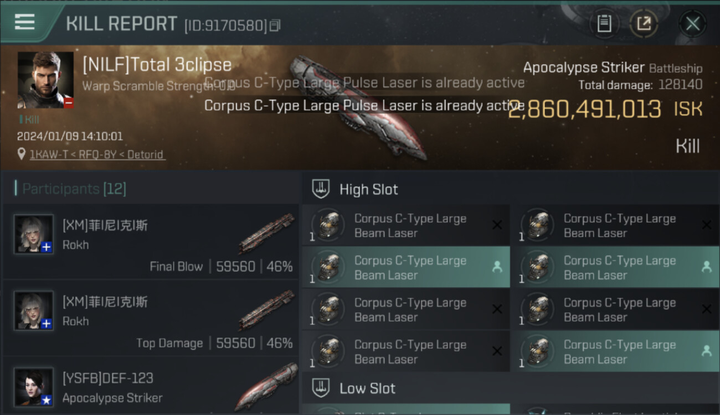This screenshot has width=720, height=415.
Task: Click X mark on top-left beam laser
Action: 497,225
